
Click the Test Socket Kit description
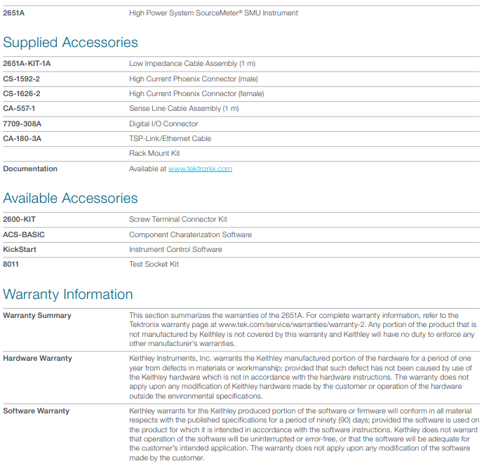point(154,265)
